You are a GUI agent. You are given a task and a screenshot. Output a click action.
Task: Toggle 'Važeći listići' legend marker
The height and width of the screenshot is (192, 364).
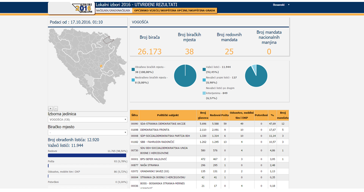click(204, 69)
